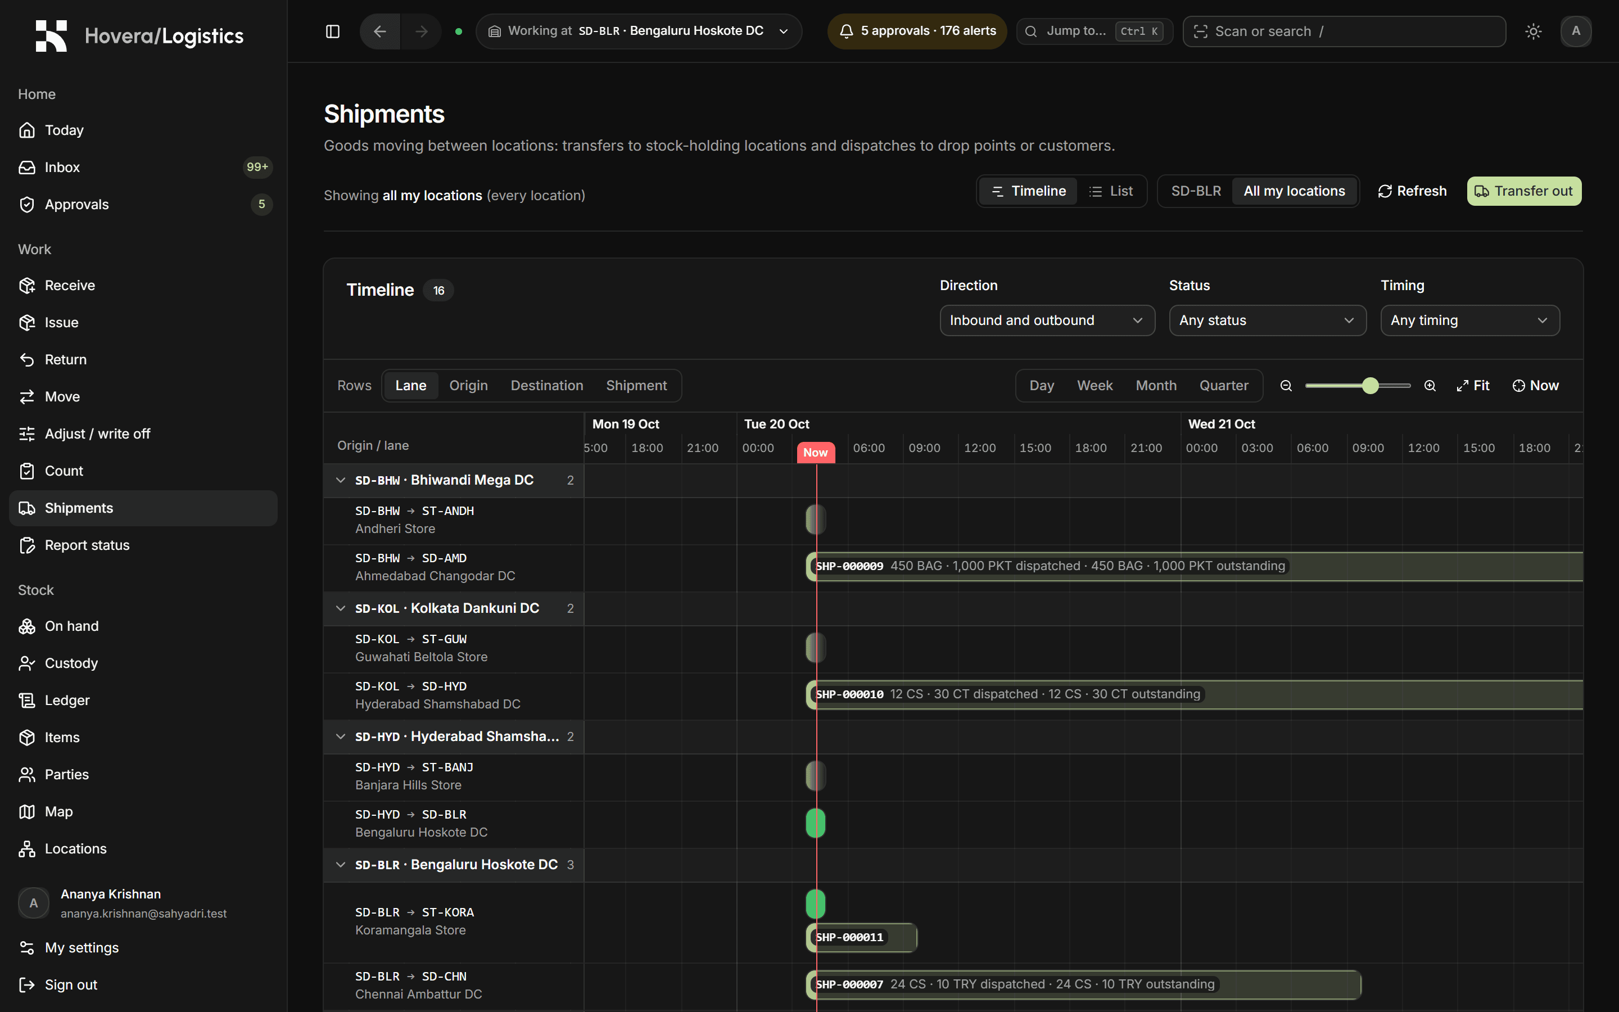
Task: Fit the timeline to view
Action: (1473, 386)
